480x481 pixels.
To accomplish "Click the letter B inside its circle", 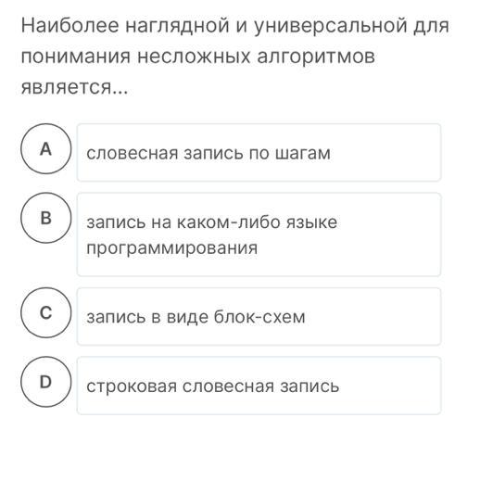I will pos(46,218).
